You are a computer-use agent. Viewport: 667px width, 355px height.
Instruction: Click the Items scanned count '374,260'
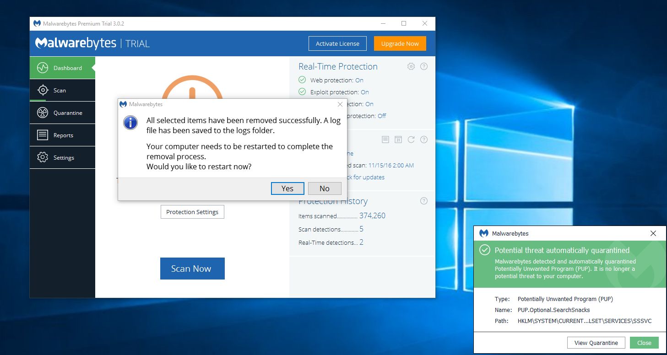[x=372, y=215]
